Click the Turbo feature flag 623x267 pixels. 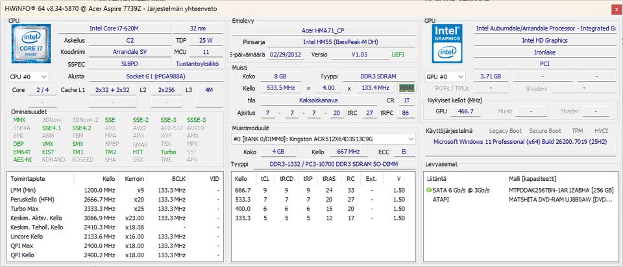tap(168, 152)
